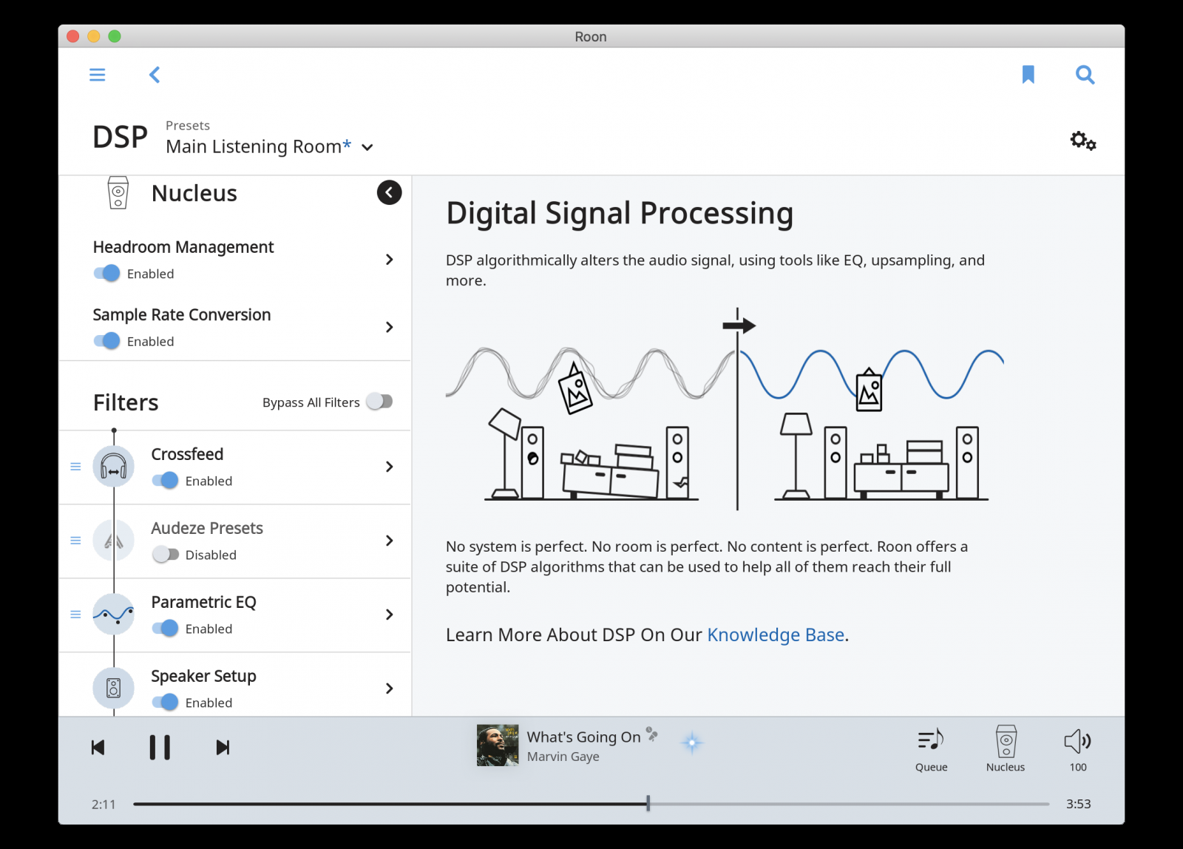Screen dimensions: 1183x849
Task: Disable the Crossfeed filter
Action: tap(166, 481)
